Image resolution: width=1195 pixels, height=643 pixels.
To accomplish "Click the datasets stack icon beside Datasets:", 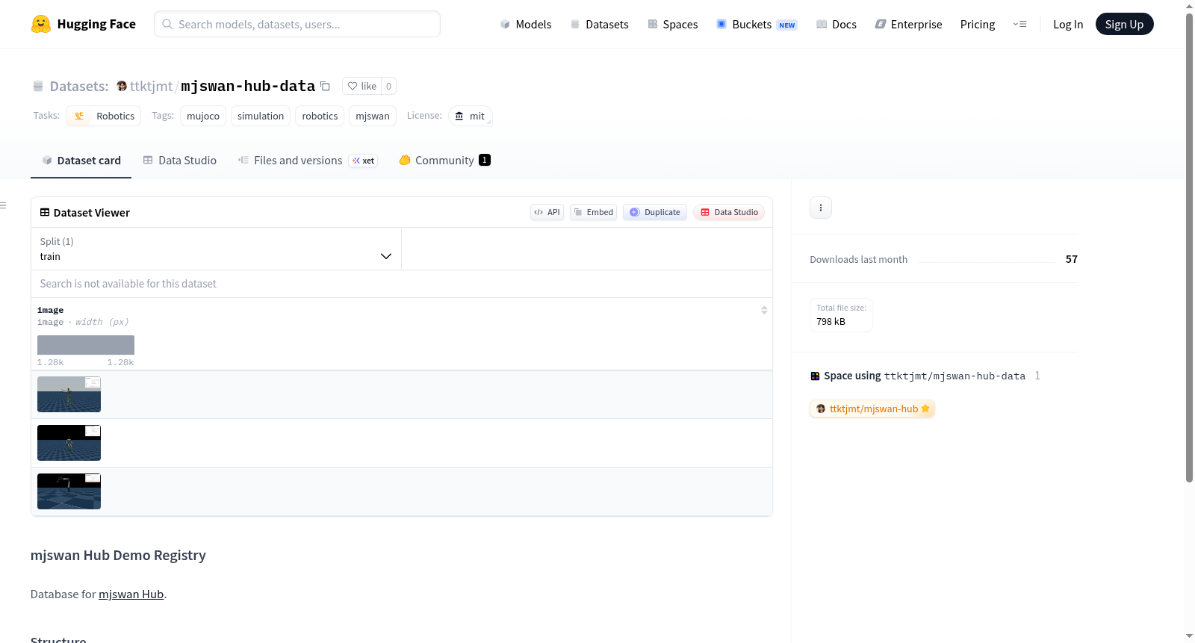I will 38,86.
